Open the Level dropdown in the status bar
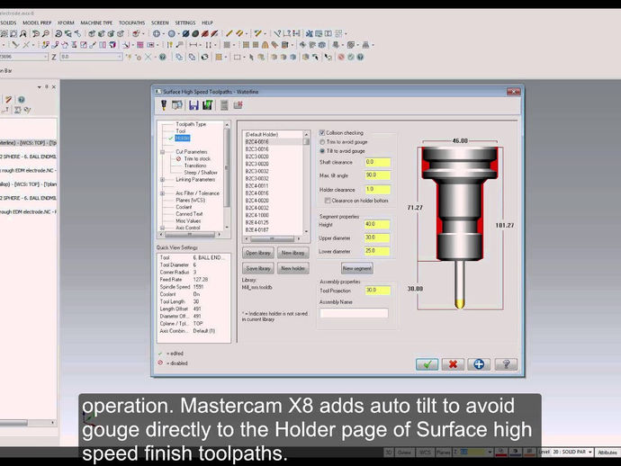 [x=590, y=452]
